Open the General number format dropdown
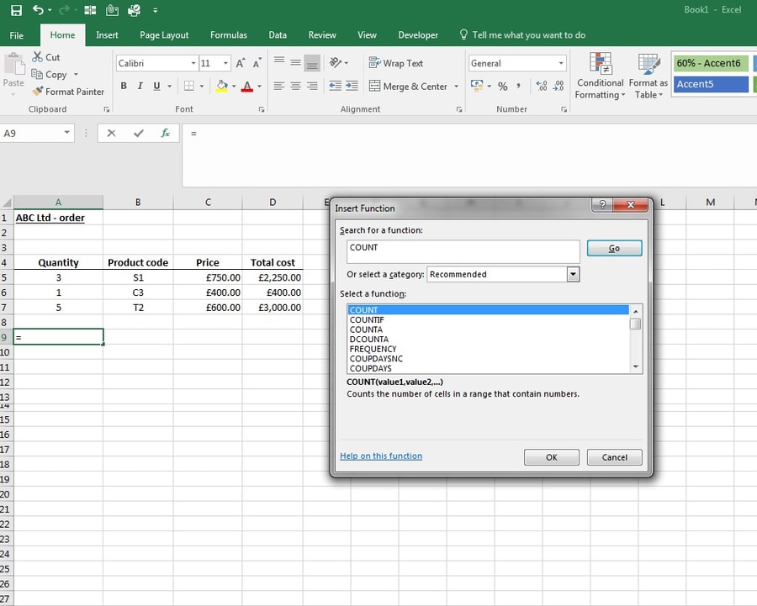The image size is (757, 606). coord(561,63)
